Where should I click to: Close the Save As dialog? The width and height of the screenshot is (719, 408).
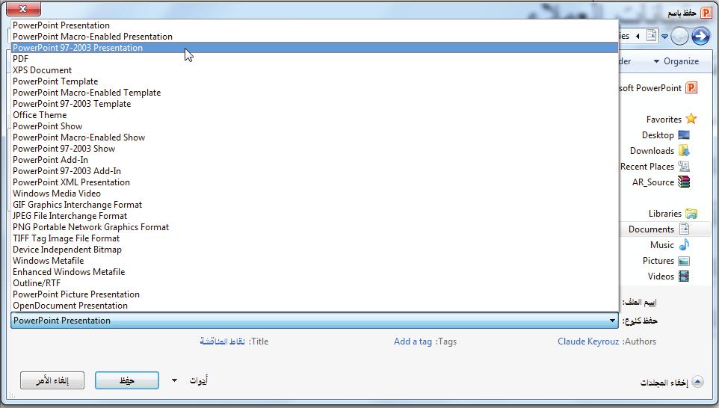[23, 8]
